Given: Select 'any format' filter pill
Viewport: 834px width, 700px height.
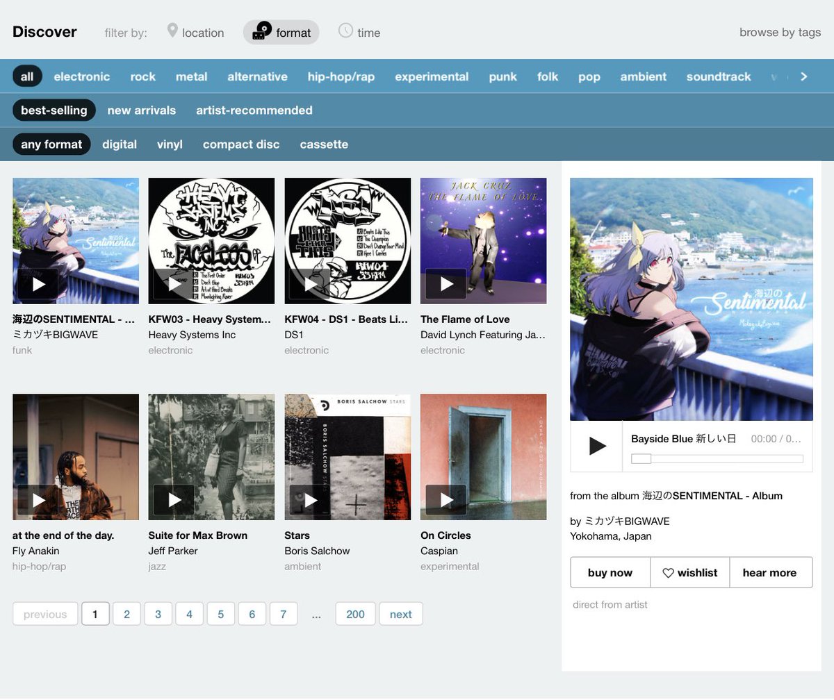Looking at the screenshot, I should [51, 144].
